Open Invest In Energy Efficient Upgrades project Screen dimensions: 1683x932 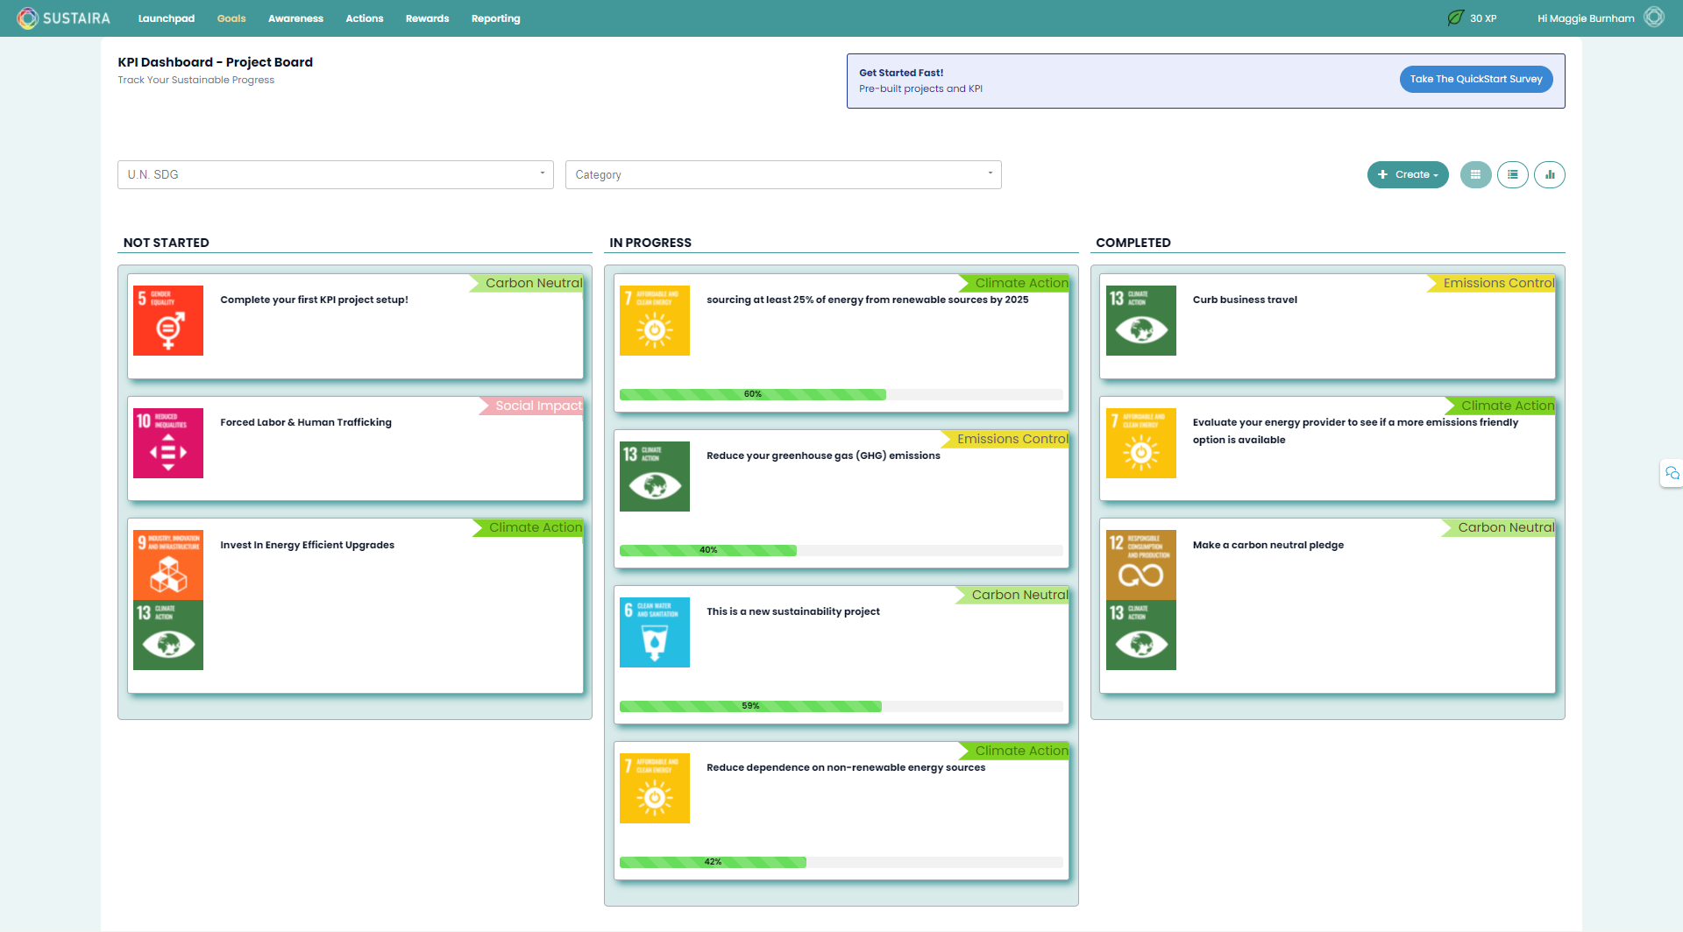coord(307,545)
